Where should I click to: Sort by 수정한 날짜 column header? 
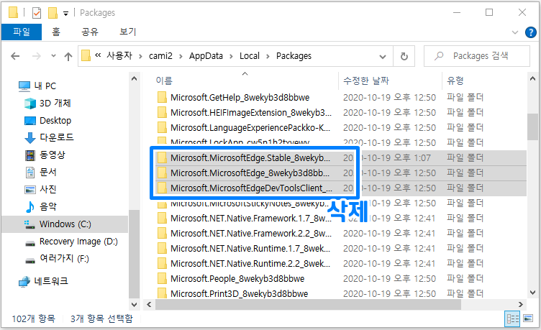pos(366,81)
